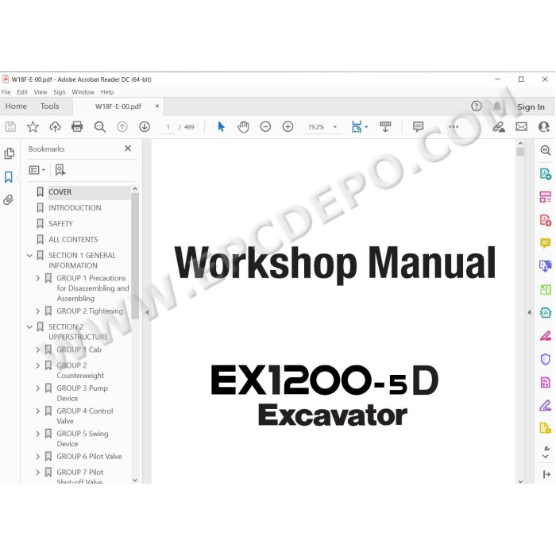
Task: Show the page thumbnails panel
Action: (x=9, y=153)
